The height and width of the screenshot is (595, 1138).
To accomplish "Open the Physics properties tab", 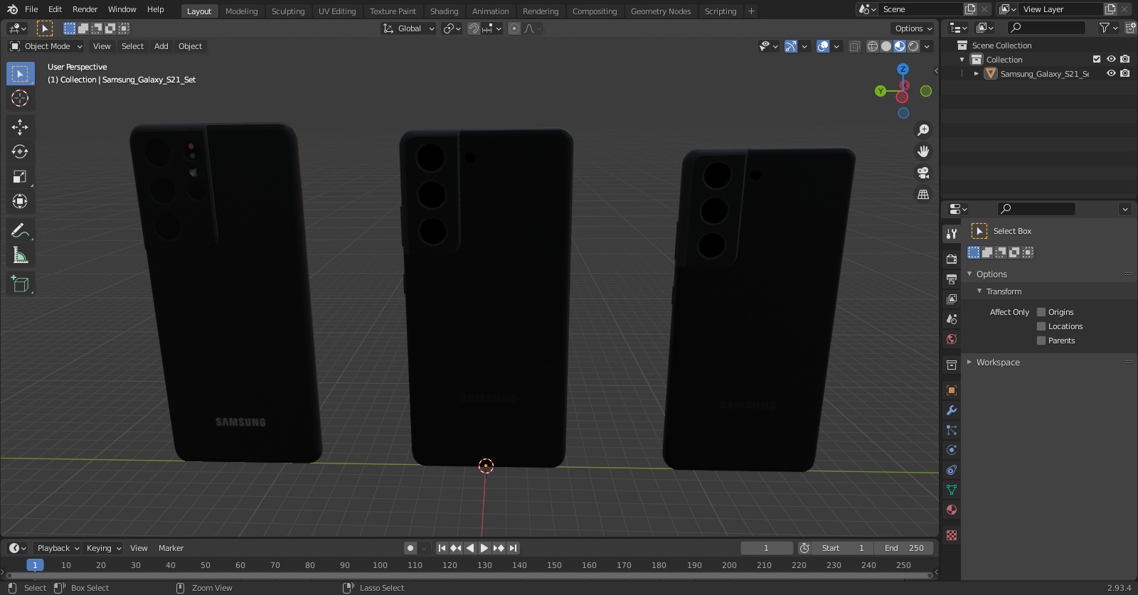I will (952, 450).
